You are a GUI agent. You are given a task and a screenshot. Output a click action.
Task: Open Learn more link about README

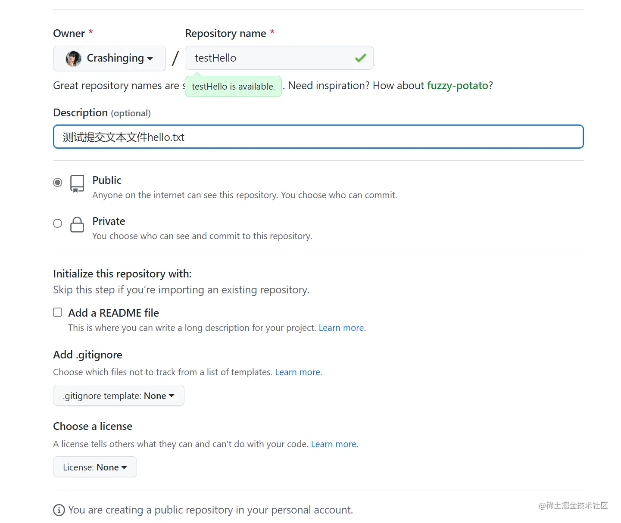(x=341, y=328)
